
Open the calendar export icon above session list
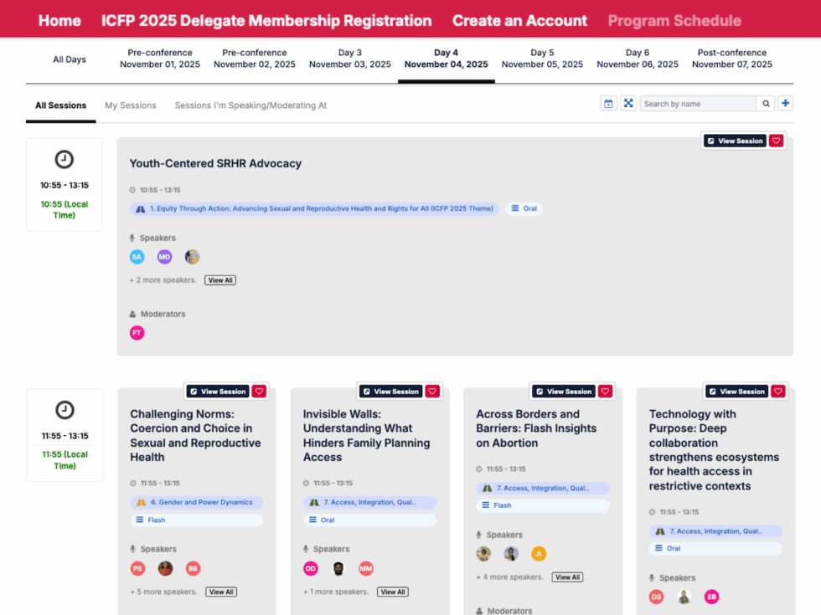click(x=608, y=103)
